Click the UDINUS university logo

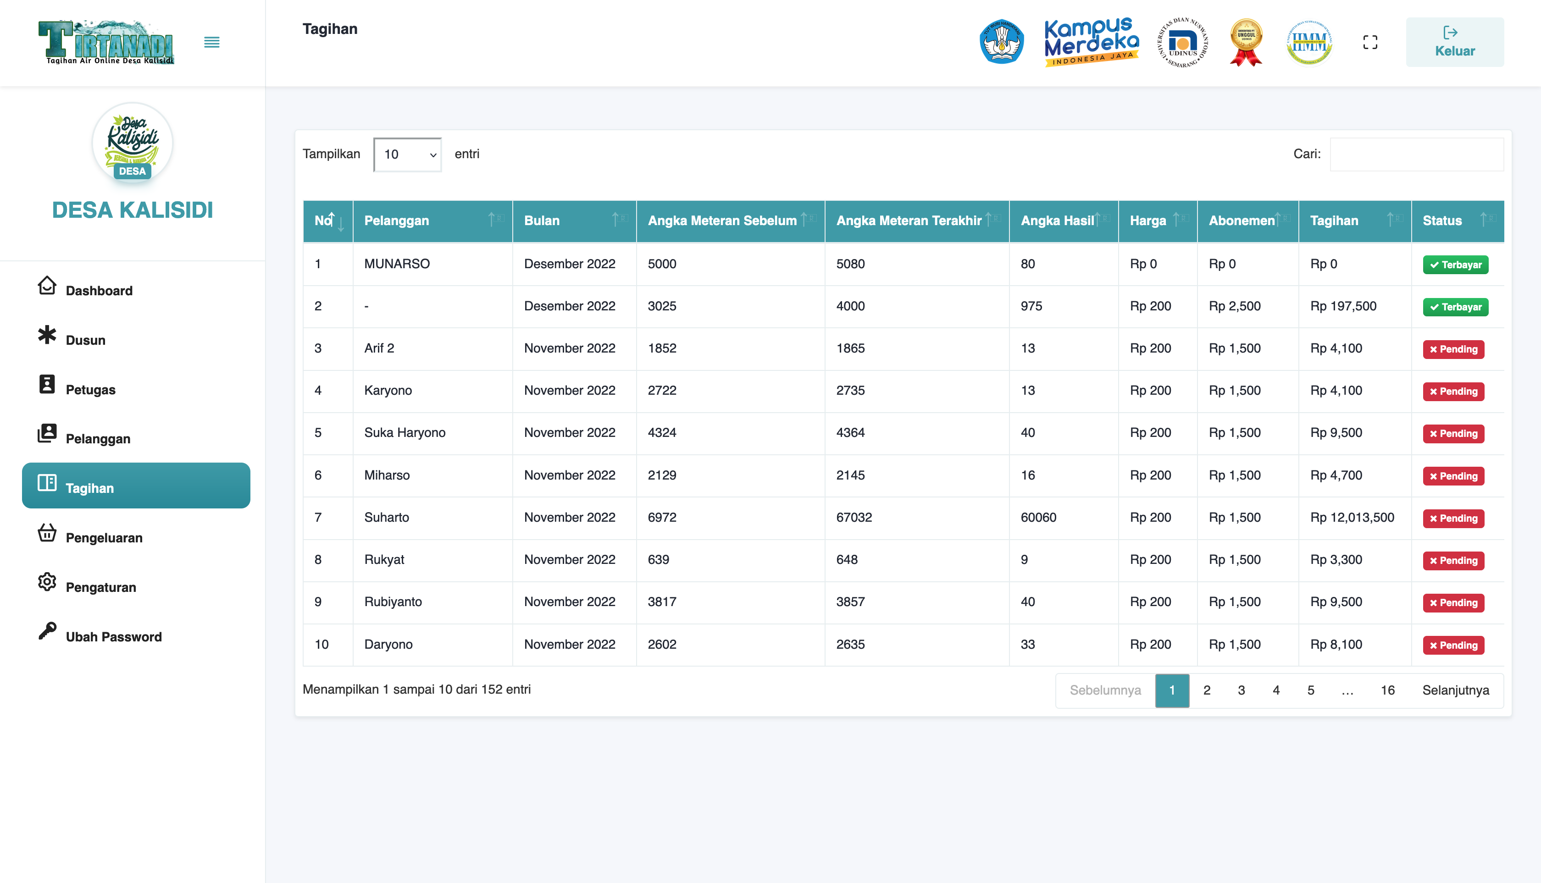tap(1183, 42)
